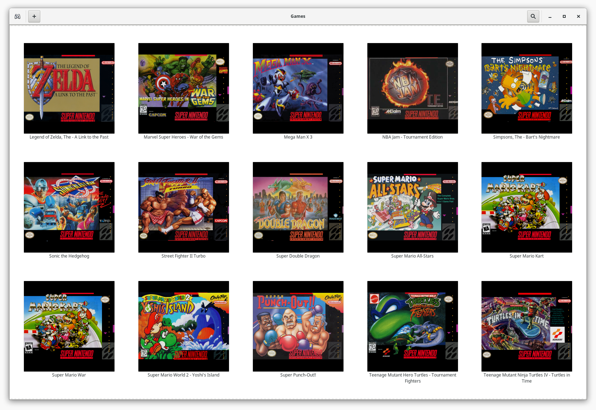Minimize the Games window
The height and width of the screenshot is (410, 596).
point(550,16)
